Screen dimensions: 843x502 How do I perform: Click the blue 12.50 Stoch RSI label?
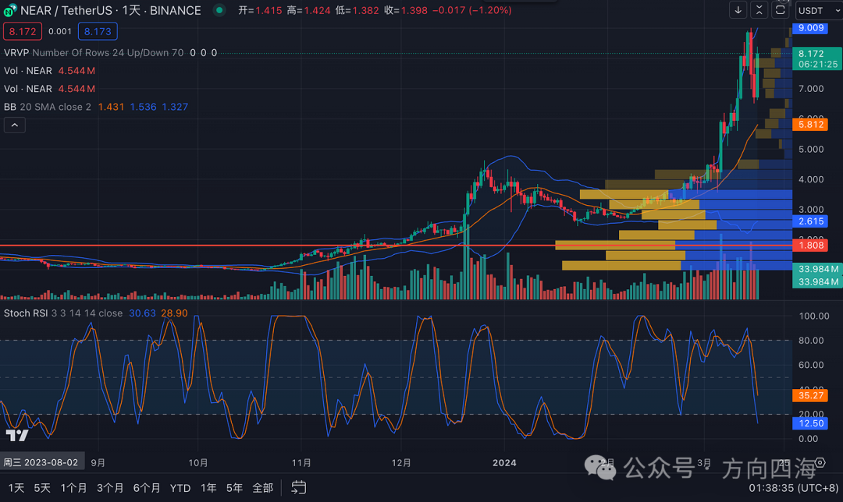point(811,423)
